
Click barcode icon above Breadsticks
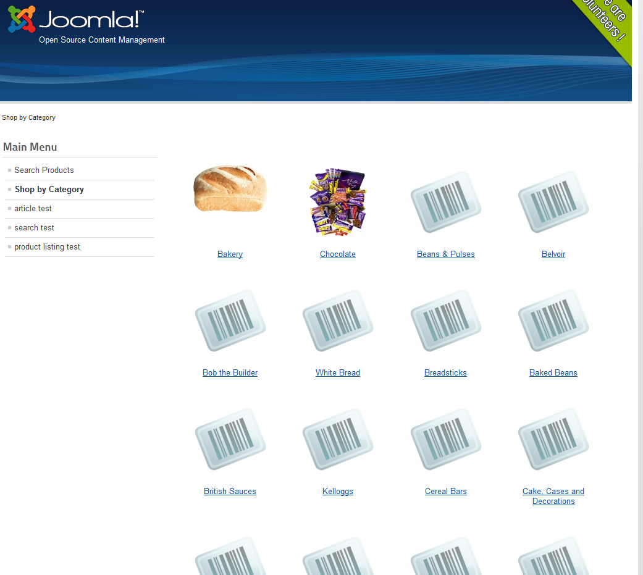pos(446,321)
